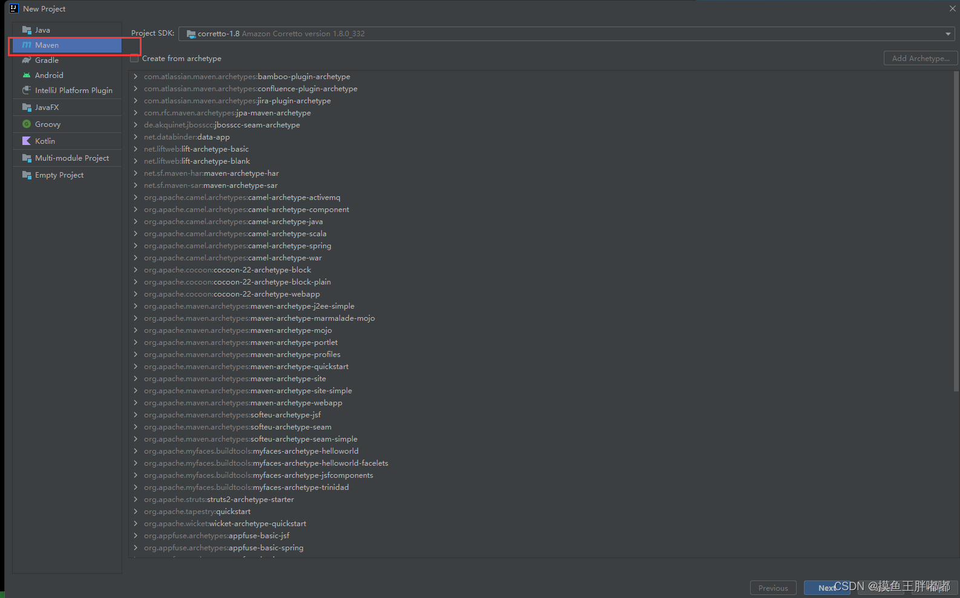Click the IntelliJ logo in title bar
Image resolution: width=960 pixels, height=598 pixels.
(14, 8)
